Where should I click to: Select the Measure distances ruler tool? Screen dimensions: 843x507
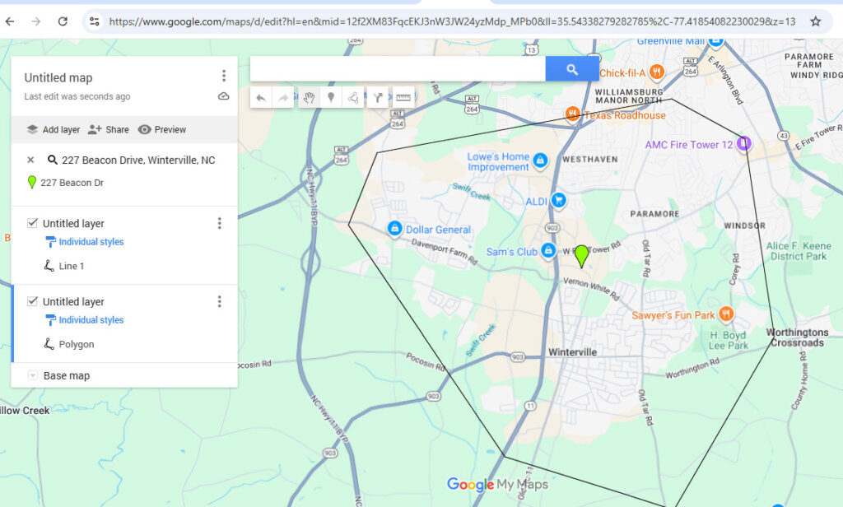tap(403, 98)
